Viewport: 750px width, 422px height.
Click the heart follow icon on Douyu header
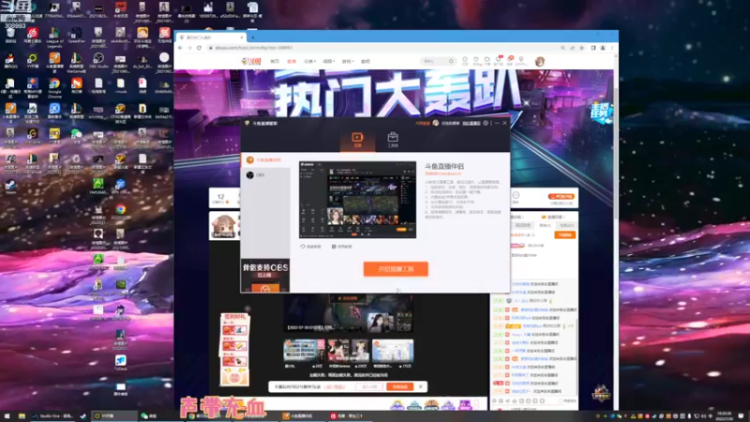[x=476, y=61]
